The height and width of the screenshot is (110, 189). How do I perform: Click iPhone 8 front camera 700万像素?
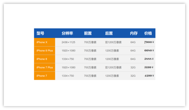(x=90, y=59)
